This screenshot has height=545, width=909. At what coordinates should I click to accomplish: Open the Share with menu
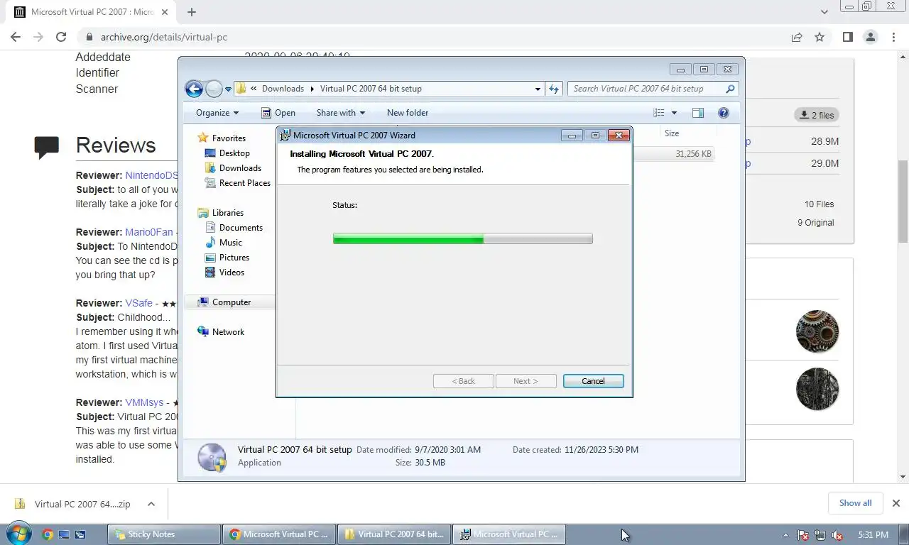(x=340, y=112)
